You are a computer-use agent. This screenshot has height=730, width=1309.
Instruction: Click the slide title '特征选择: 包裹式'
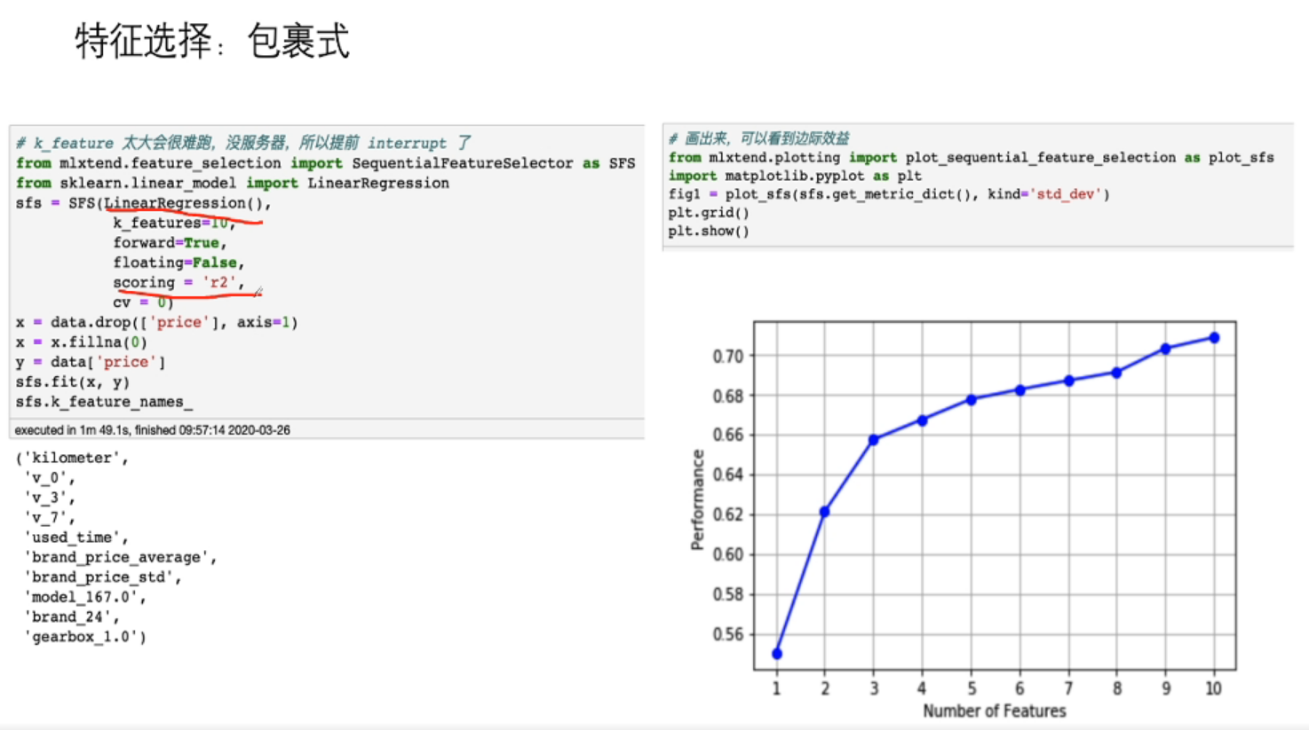pyautogui.click(x=212, y=41)
